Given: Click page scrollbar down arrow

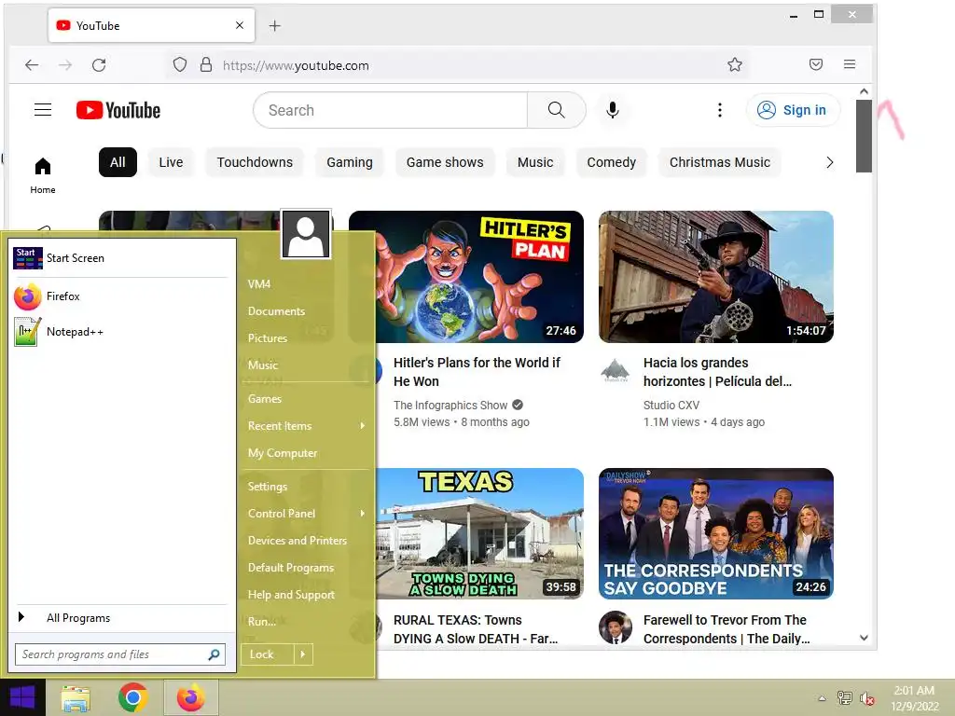Looking at the screenshot, I should 864,638.
